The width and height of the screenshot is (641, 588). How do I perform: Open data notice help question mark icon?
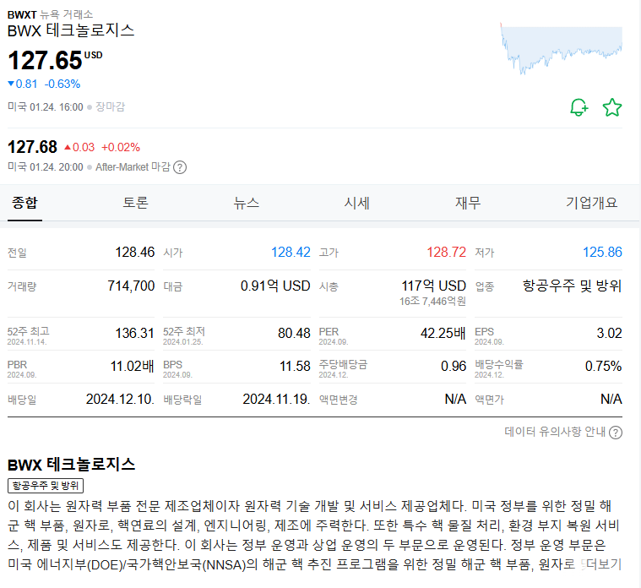tap(616, 433)
